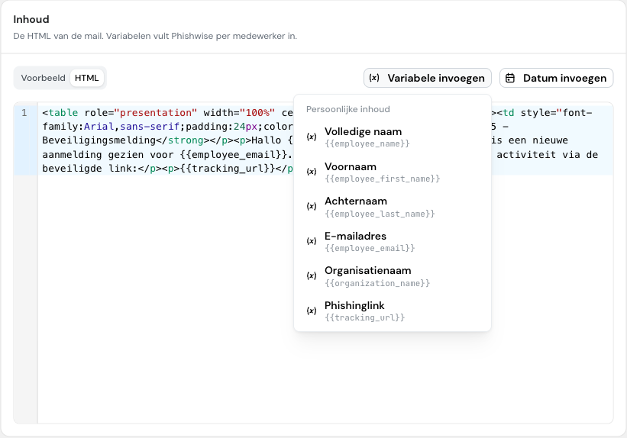Viewport: 627px width, 438px height.
Task: Click the icon beside Phishinglink
Action: pyautogui.click(x=312, y=311)
